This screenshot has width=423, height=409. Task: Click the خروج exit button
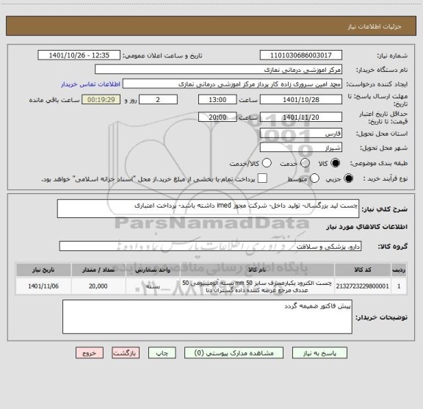(x=90, y=353)
